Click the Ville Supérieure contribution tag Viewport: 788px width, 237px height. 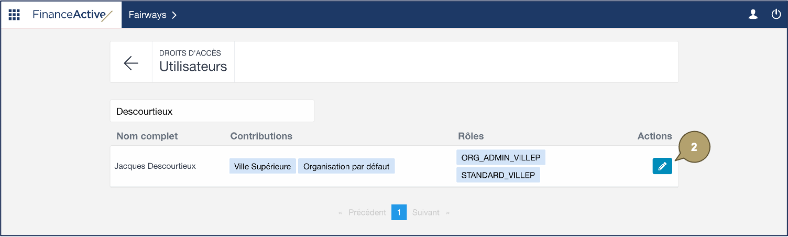262,167
